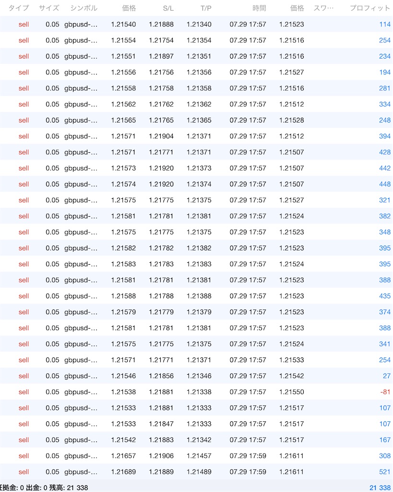Select the profit value 382
This screenshot has width=393, height=492.
(385, 216)
